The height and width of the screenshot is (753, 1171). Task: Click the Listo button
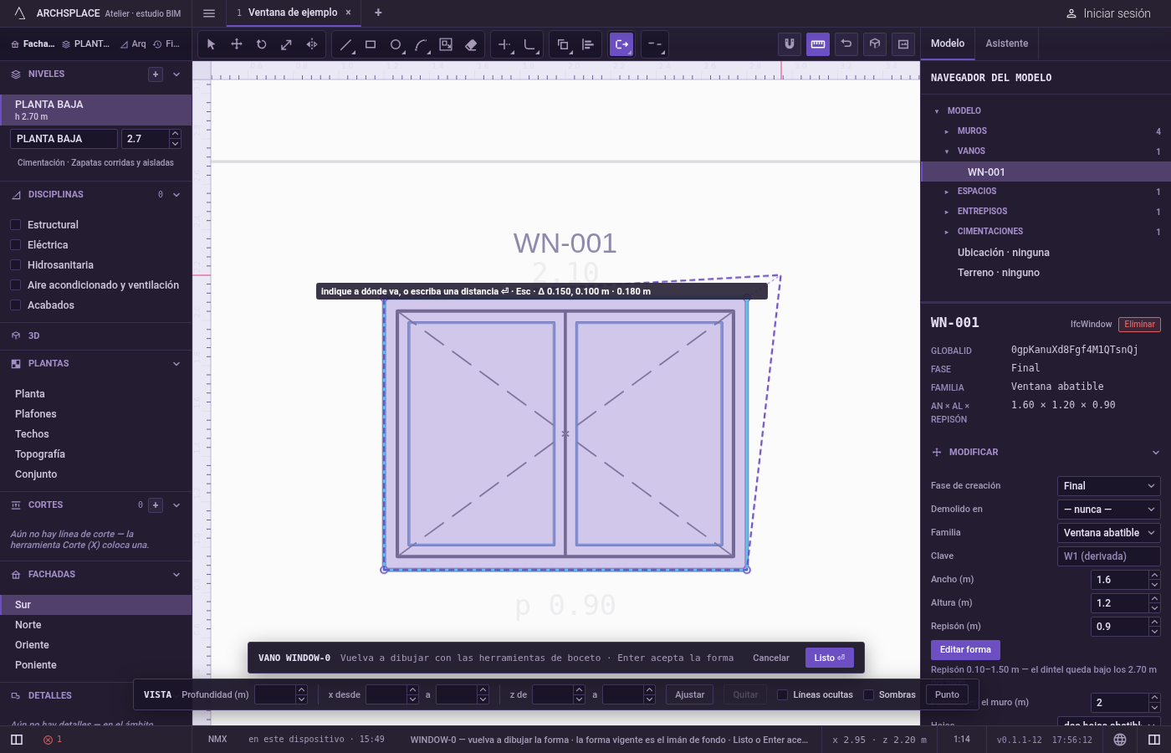[830, 658]
